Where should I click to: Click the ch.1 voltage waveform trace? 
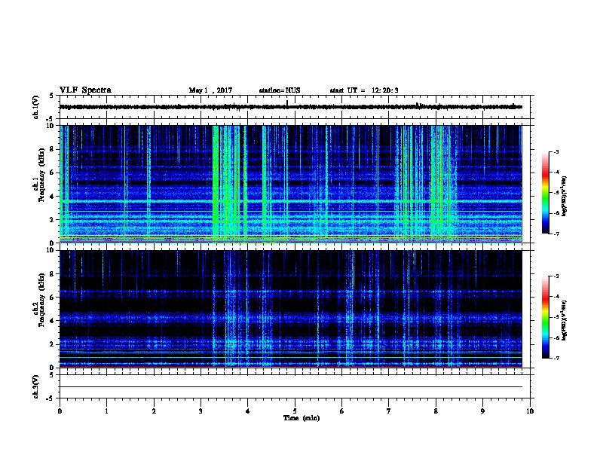[291, 107]
